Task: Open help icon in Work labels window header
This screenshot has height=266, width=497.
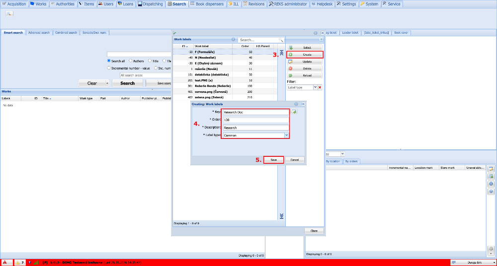Action: coord(316,33)
